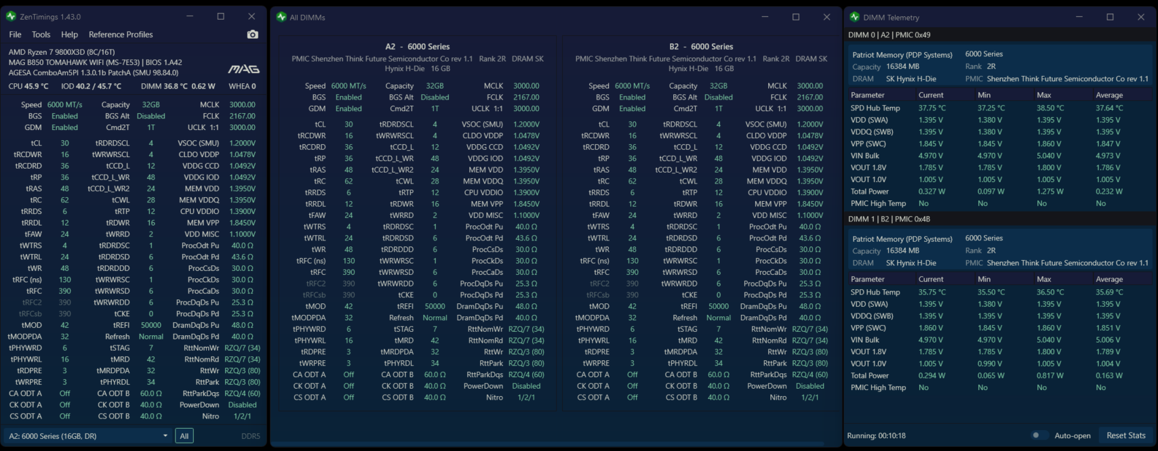
Task: Open the Help menu
Action: point(69,35)
